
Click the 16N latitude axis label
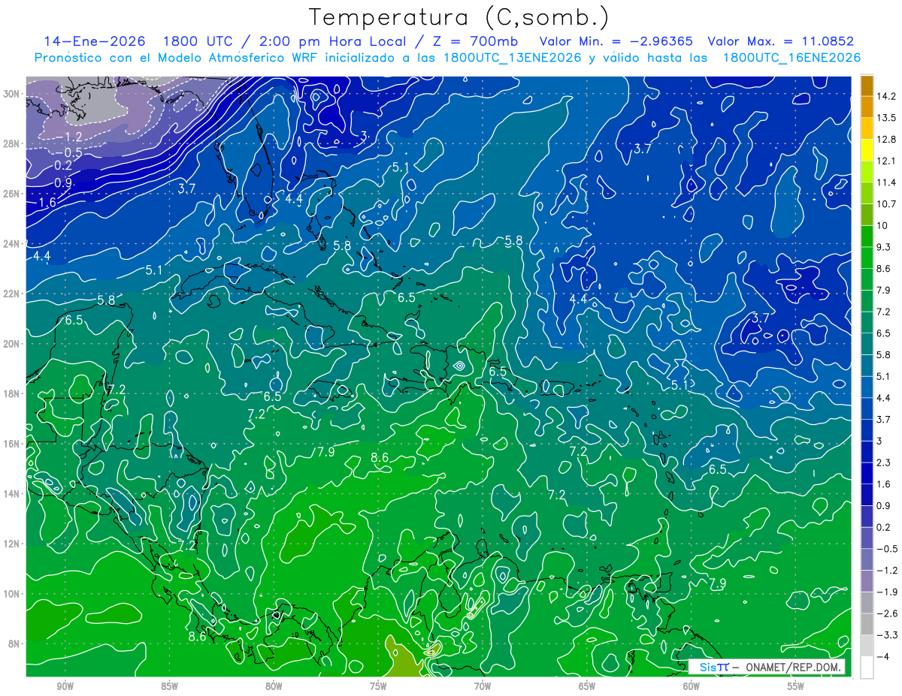point(12,444)
